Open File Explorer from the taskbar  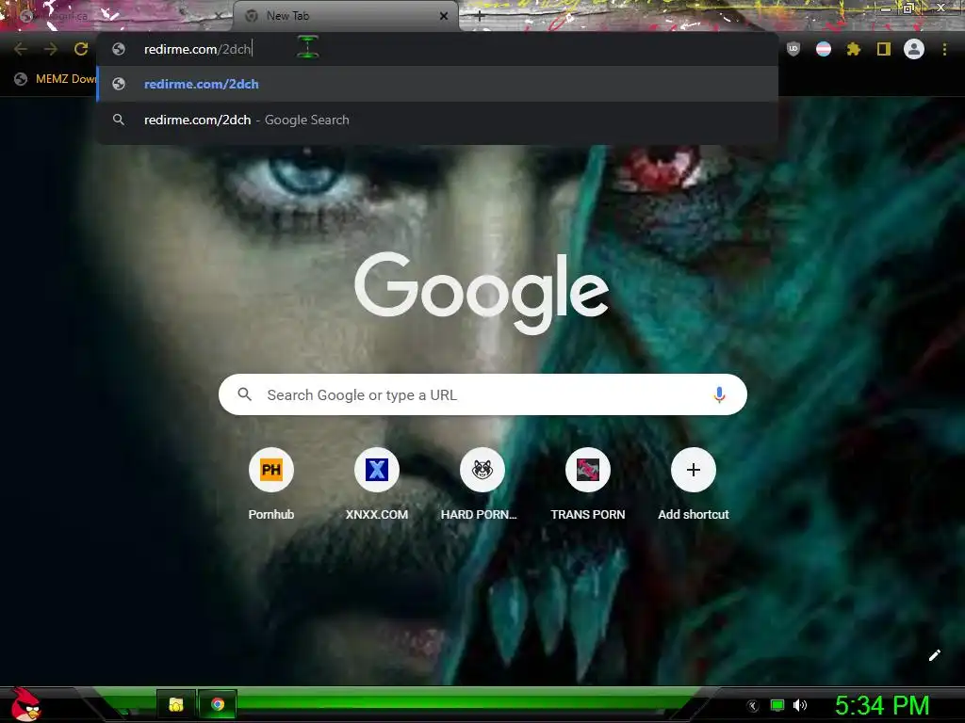point(176,704)
